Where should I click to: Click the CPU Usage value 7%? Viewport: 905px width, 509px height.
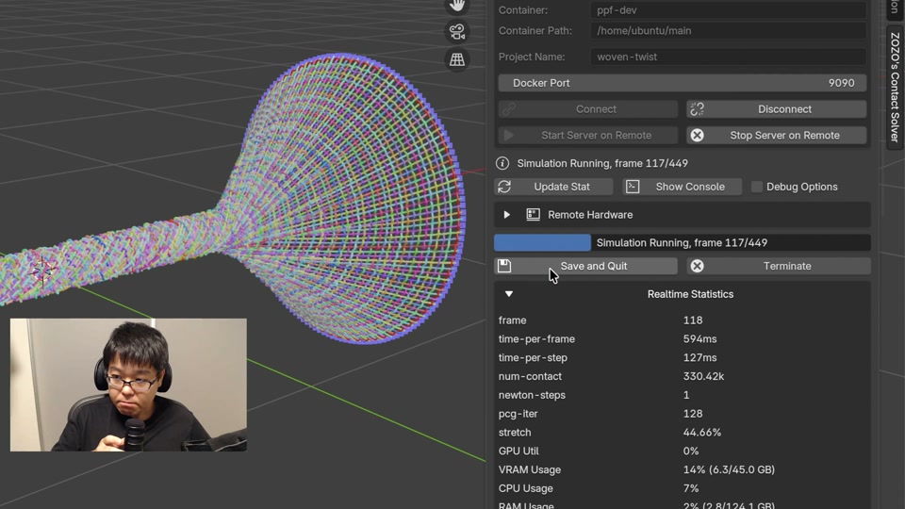(691, 488)
